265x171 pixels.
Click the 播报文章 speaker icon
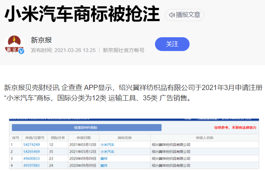[x=172, y=15]
